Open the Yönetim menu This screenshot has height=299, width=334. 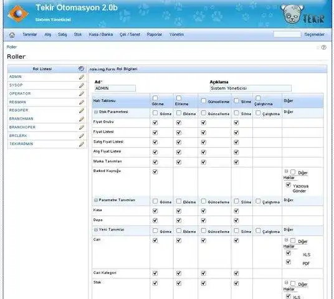coord(176,34)
